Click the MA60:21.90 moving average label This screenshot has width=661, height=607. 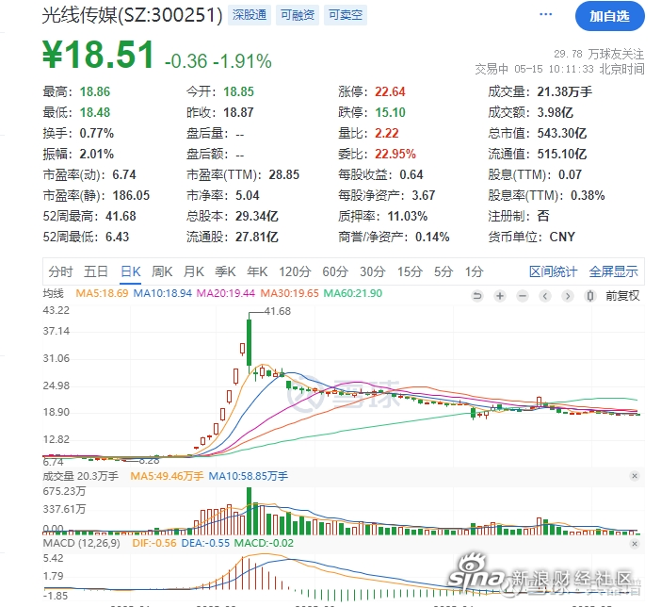(x=353, y=293)
